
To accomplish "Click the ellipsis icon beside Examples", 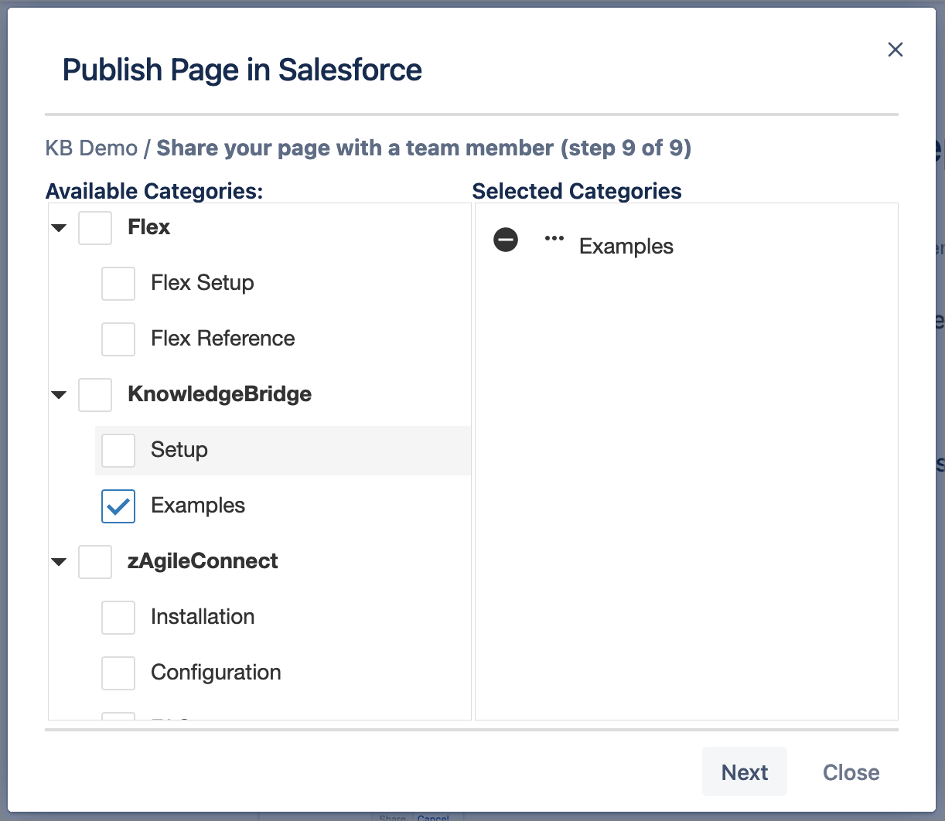I will click(554, 239).
